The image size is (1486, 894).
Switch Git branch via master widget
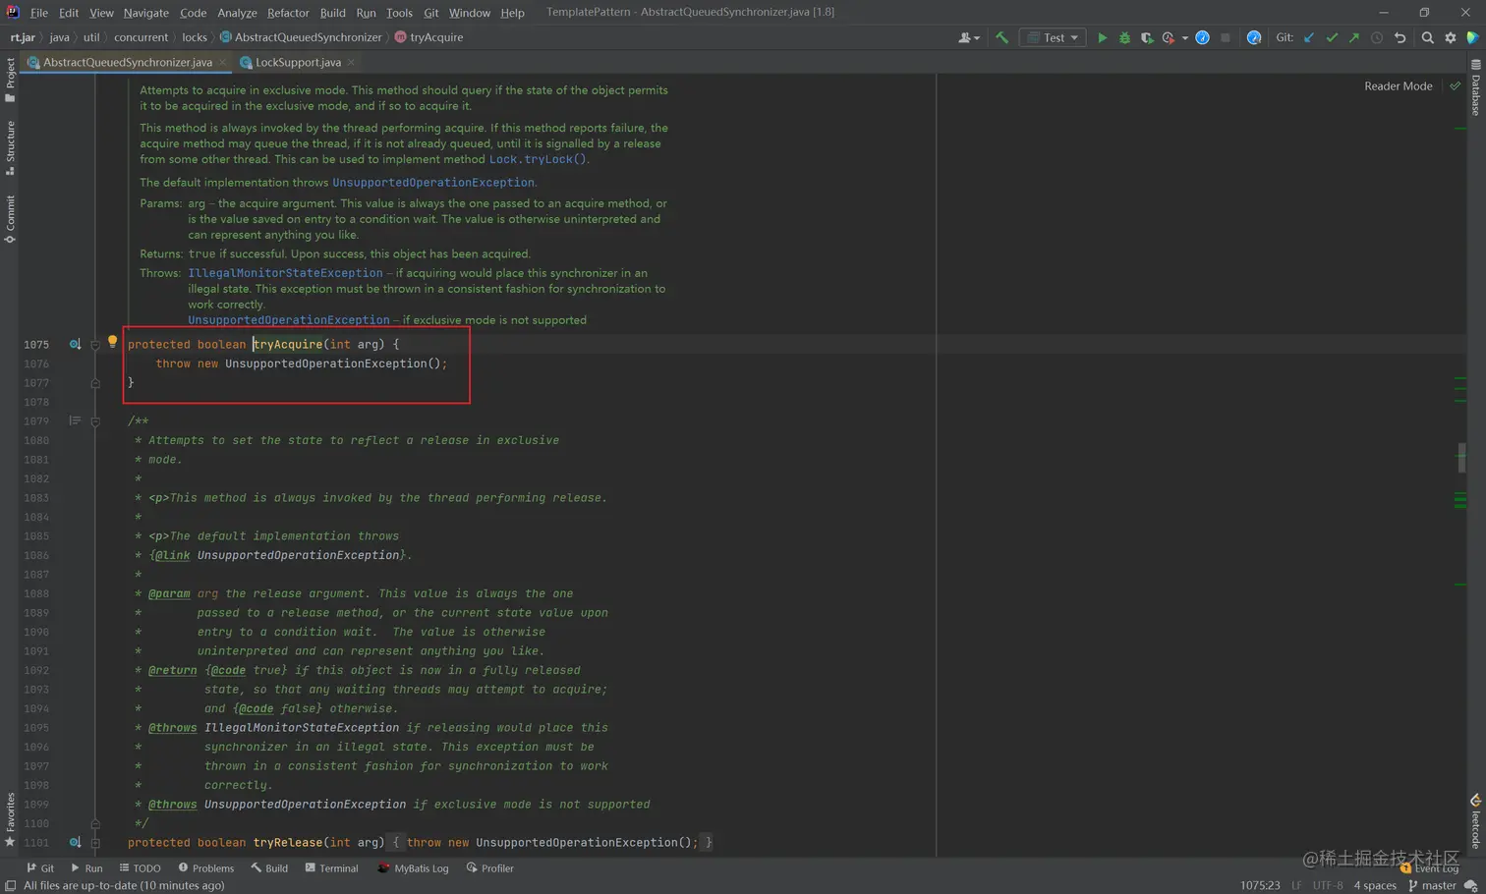(x=1432, y=885)
